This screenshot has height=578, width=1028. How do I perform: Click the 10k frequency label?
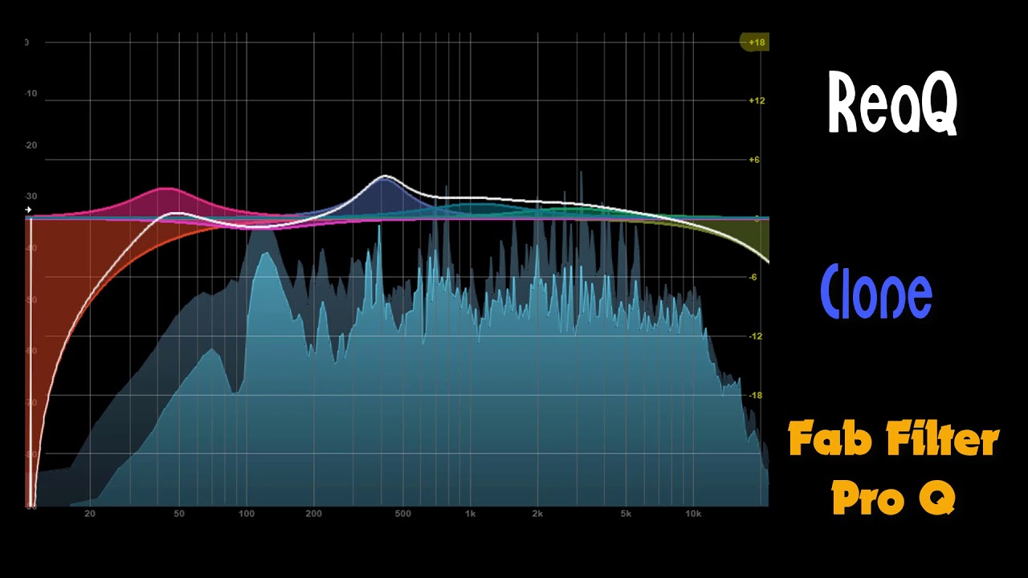(693, 514)
